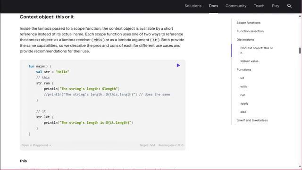Click the 'this' subsection heading
The width and height of the screenshot is (302, 170).
[x=23, y=161]
